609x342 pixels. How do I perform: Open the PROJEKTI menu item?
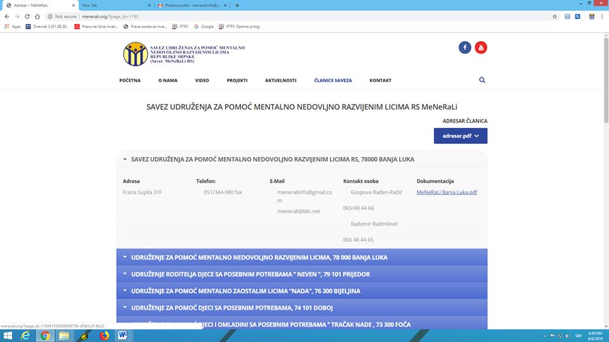click(237, 80)
